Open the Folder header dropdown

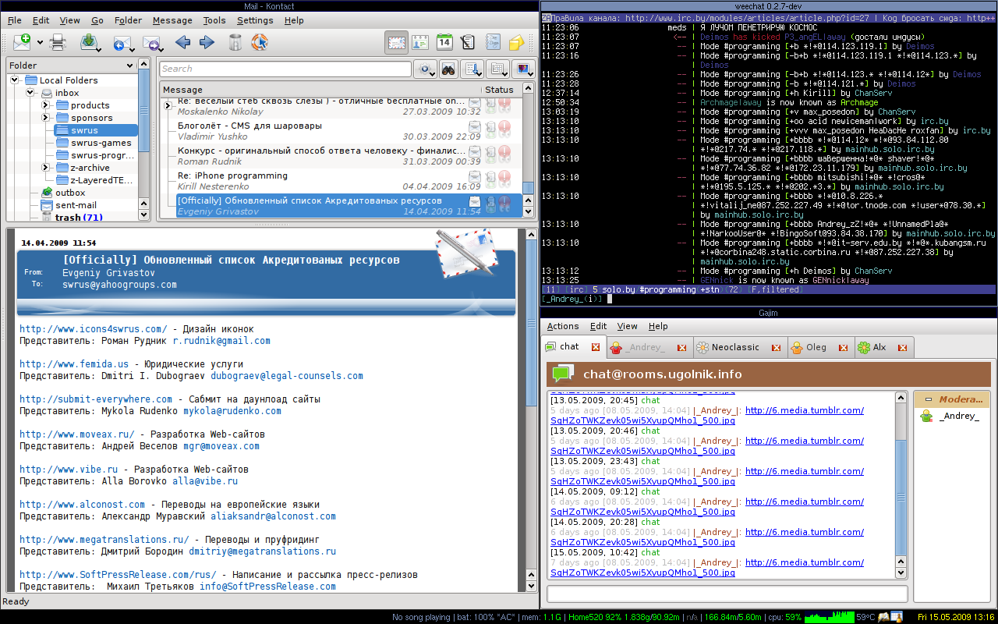coord(131,66)
